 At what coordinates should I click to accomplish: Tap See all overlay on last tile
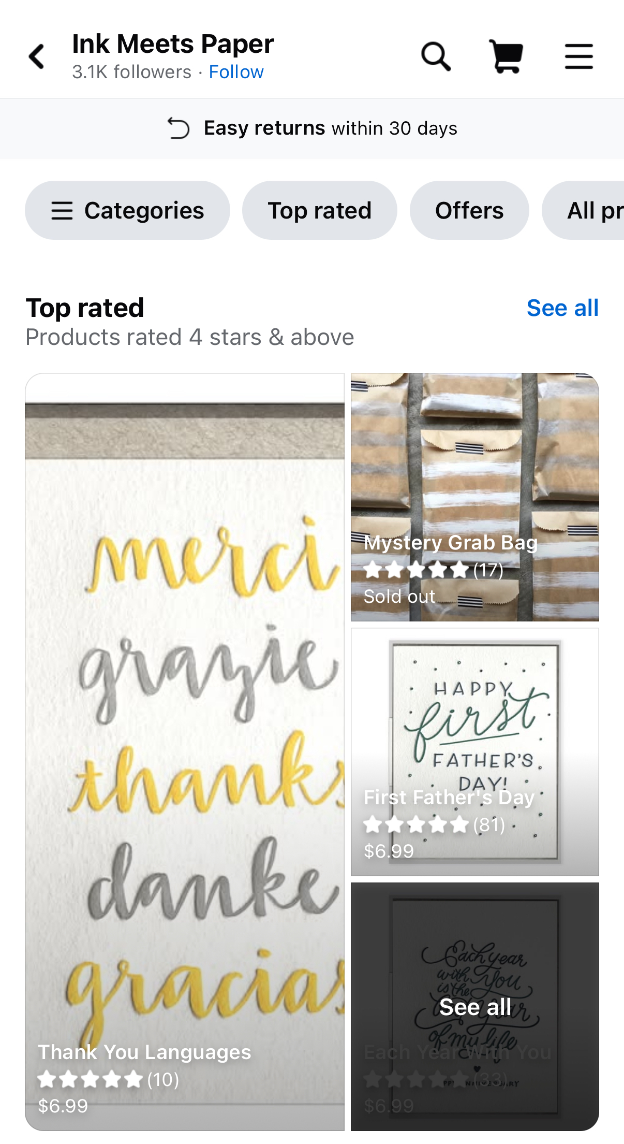pos(474,1007)
